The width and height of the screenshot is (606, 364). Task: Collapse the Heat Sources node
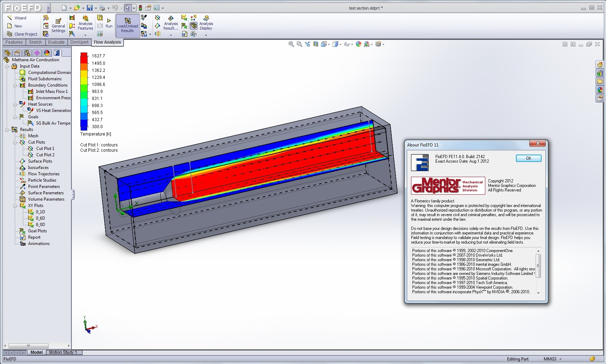click(15, 104)
